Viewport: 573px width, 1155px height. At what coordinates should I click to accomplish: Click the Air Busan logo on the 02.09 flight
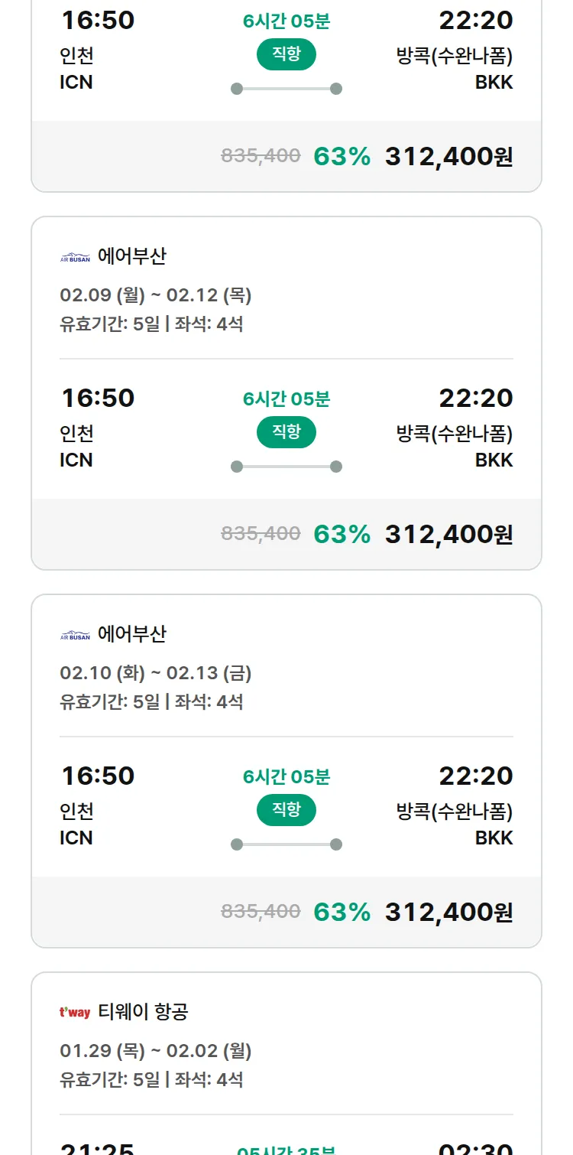pyautogui.click(x=75, y=257)
